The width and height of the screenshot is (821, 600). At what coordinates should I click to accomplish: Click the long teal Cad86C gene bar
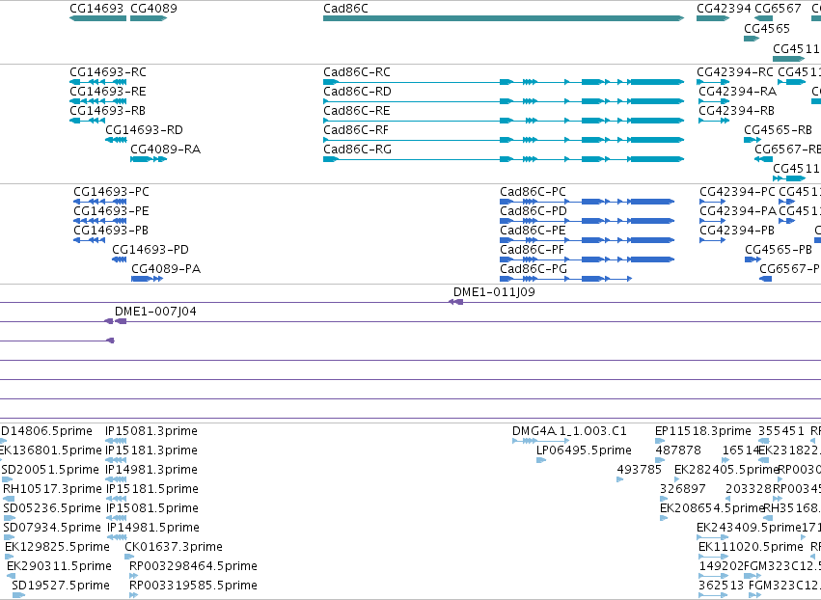click(504, 18)
